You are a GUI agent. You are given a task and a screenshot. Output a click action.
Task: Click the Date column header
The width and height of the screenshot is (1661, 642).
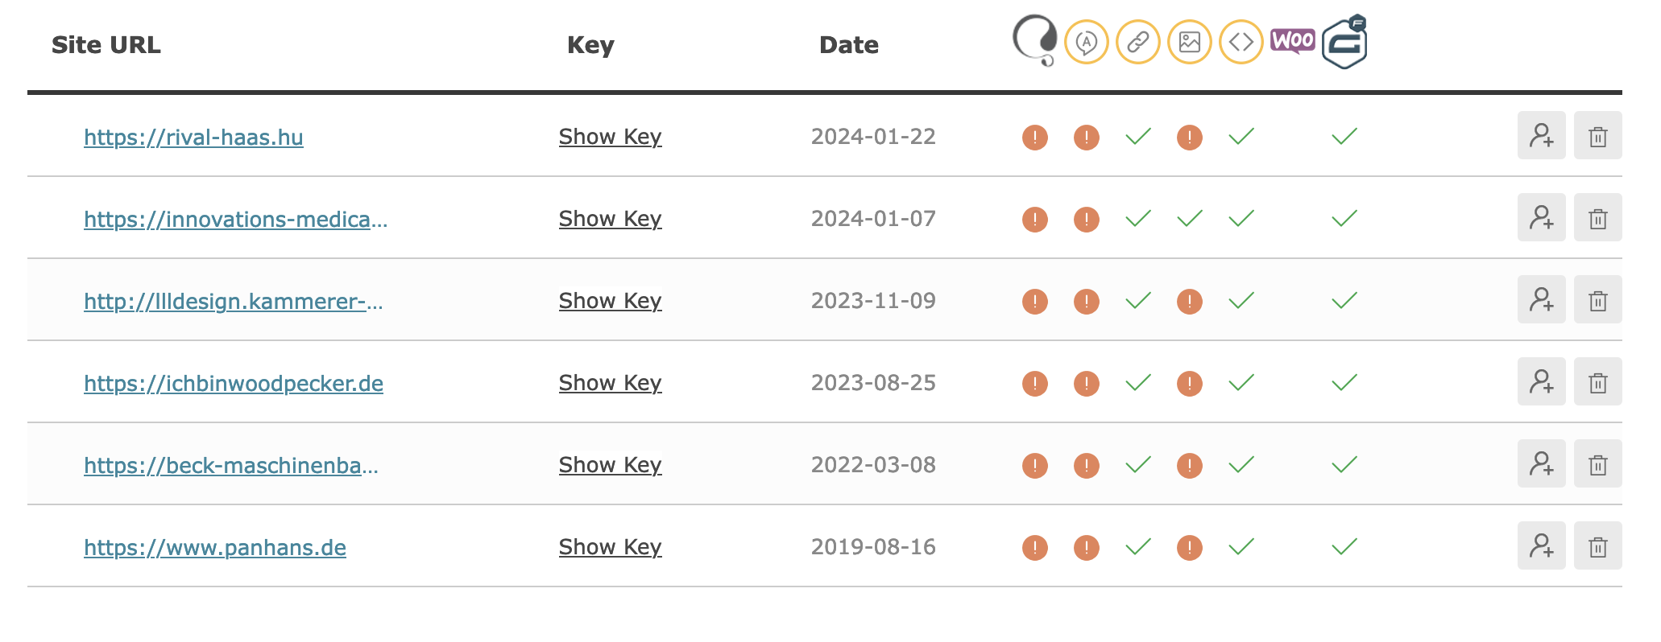click(848, 45)
